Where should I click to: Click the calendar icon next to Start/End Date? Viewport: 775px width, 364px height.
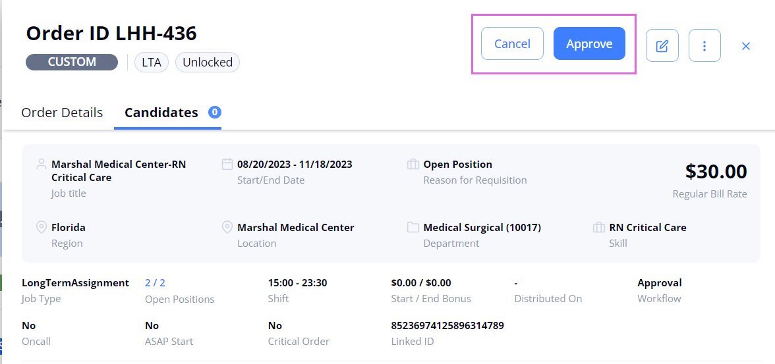(x=227, y=164)
